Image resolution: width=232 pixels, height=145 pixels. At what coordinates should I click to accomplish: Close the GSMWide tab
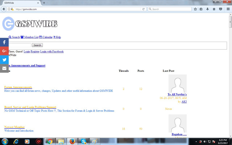(38, 3)
